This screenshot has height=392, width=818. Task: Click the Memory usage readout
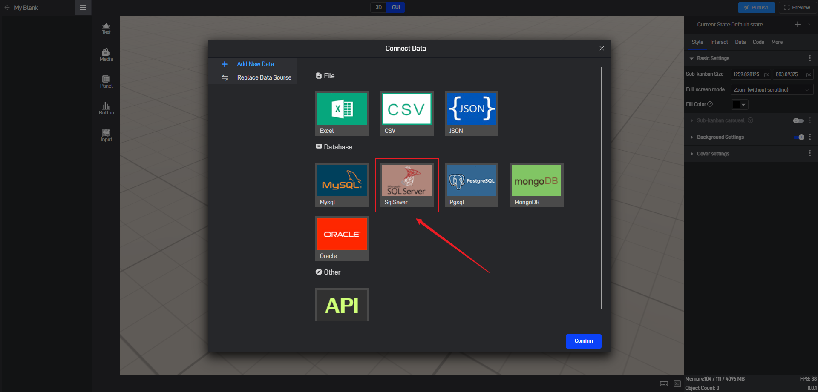[x=715, y=379]
